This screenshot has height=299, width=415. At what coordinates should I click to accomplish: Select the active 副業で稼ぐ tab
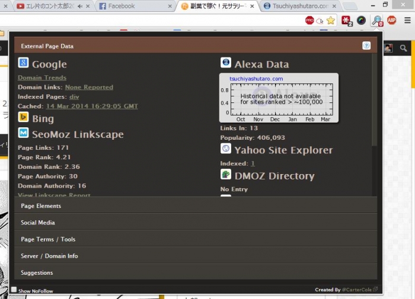(217, 6)
